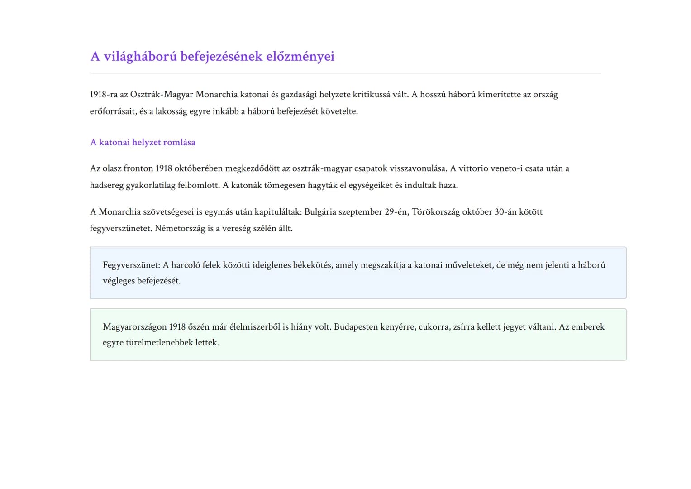
Task: Click "egyre türelmetlenebbek lettek" in the green box
Action: pos(160,343)
